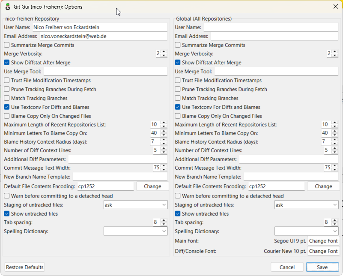
Task: Enable repository Prune Tracking Branches During Fetch
Action: point(7,90)
